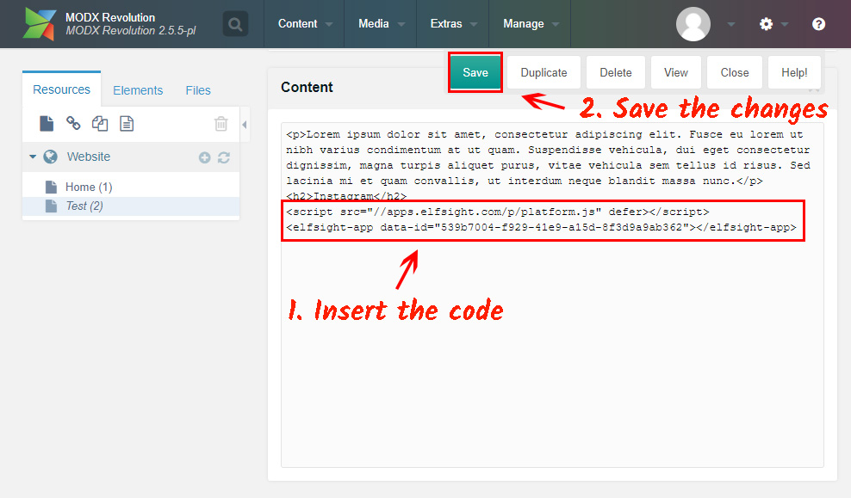
Task: Open the search magnifier in header
Action: tap(235, 24)
